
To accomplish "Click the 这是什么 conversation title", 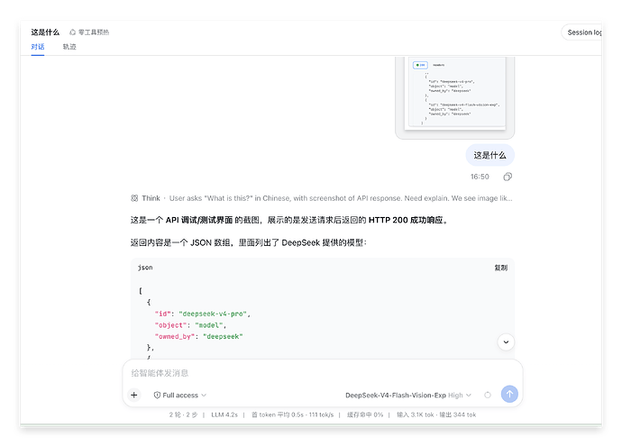I will point(45,32).
